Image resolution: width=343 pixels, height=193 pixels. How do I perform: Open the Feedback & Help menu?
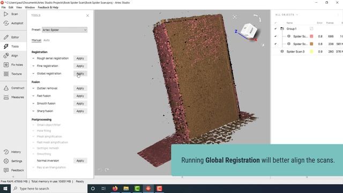pos(48,7)
